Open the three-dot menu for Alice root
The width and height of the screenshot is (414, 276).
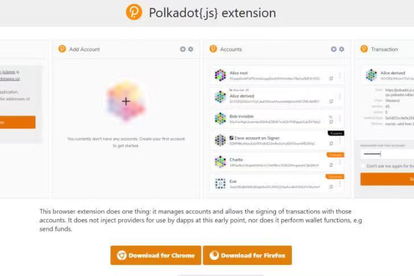(340, 75)
